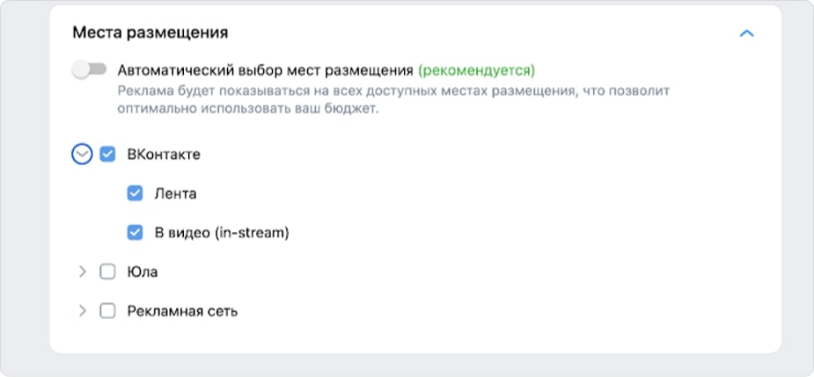Click the Места размещения section title
The width and height of the screenshot is (814, 377).
coord(150,33)
